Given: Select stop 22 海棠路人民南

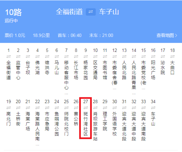Looking at the screenshot, I should (x=38, y=129).
